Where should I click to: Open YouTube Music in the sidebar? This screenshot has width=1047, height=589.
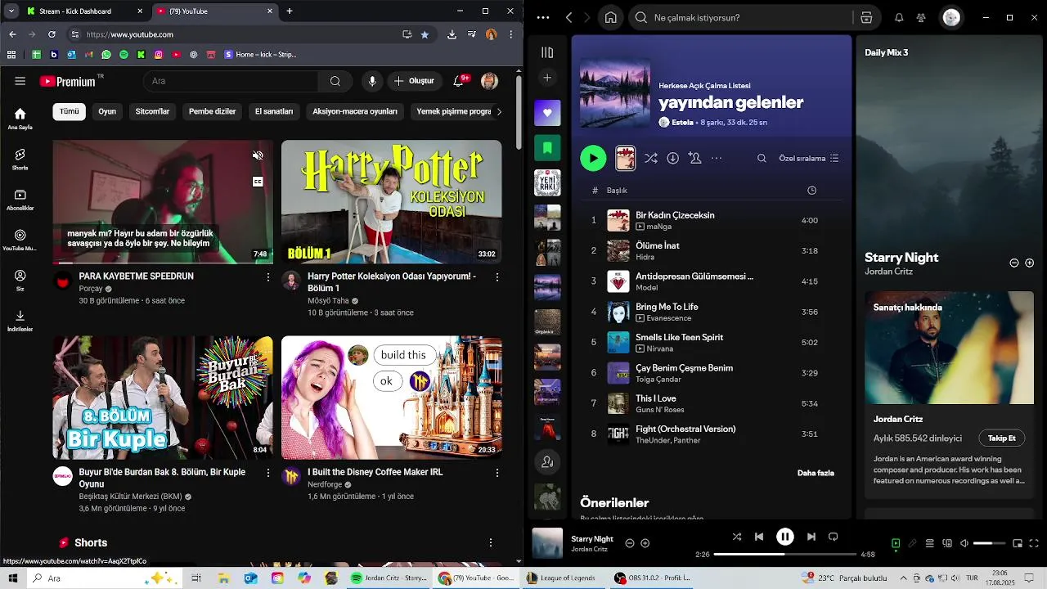20,240
